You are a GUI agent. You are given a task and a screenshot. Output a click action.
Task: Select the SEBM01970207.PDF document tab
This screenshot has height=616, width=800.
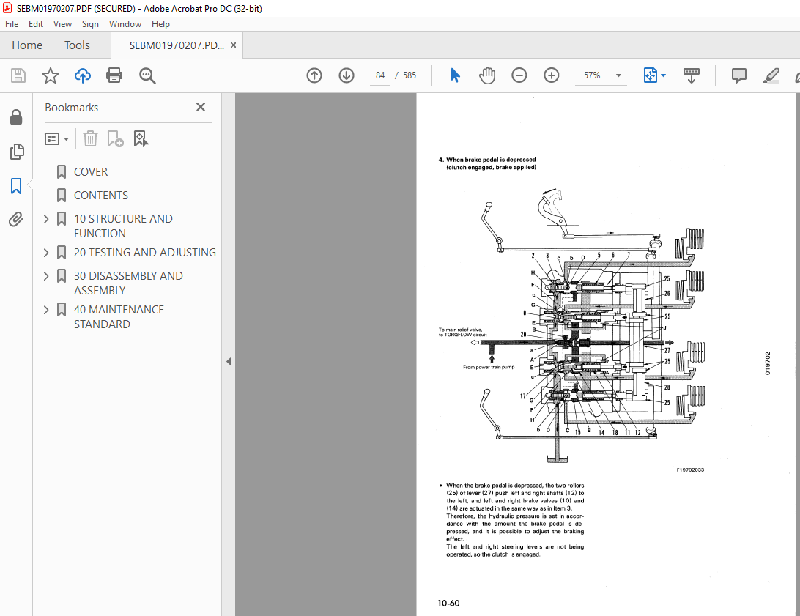177,45
